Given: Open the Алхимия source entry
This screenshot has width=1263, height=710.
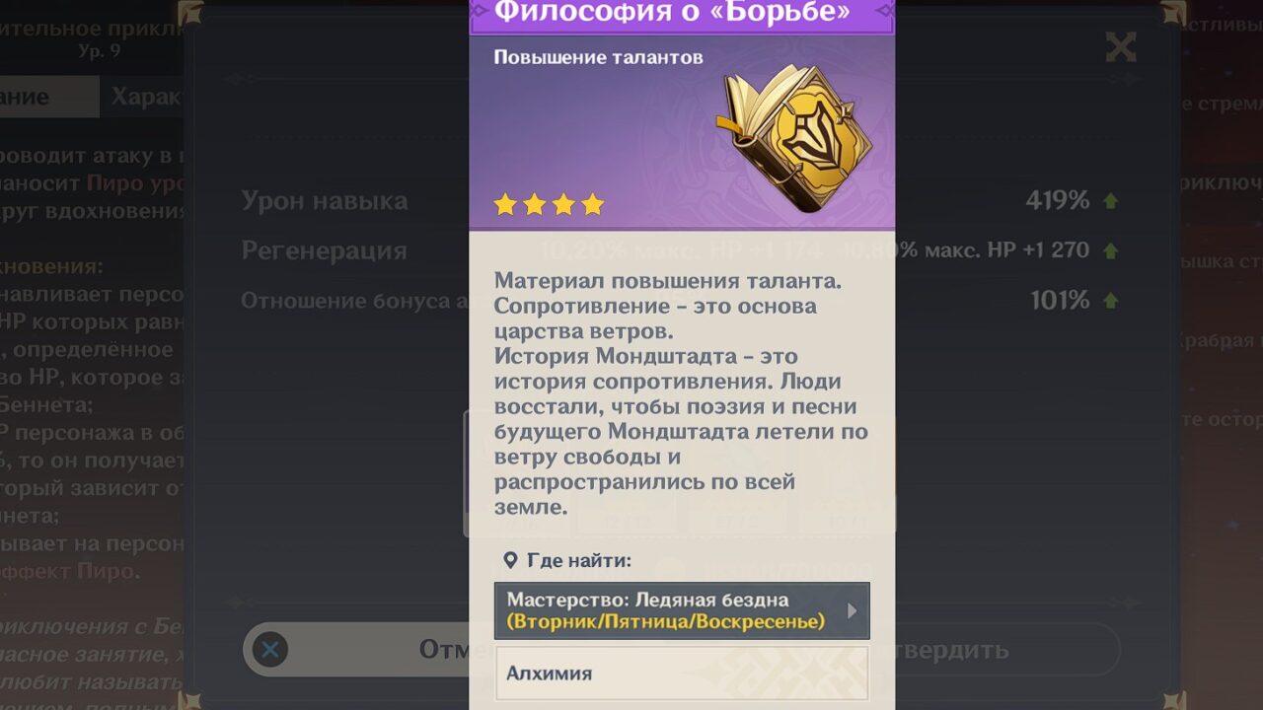Looking at the screenshot, I should [x=682, y=674].
